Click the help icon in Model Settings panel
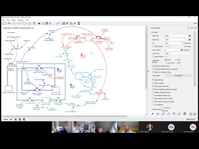199x149 pixels. pos(192,28)
